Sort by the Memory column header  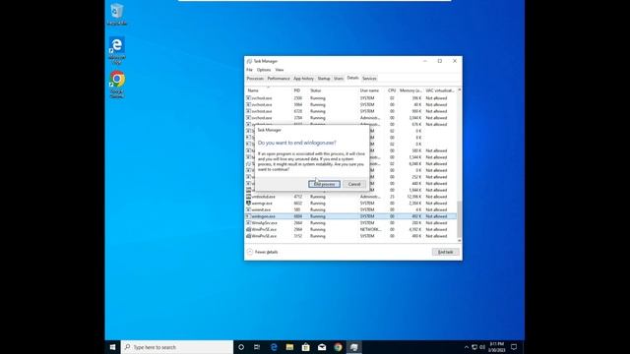point(410,90)
